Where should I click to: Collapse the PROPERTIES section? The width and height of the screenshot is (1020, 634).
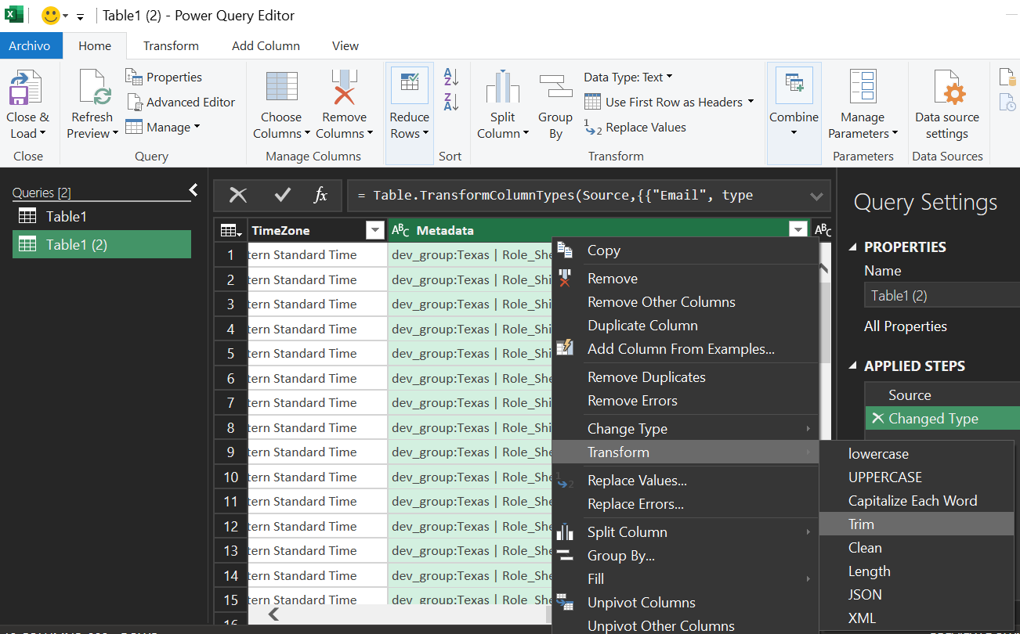click(x=854, y=247)
